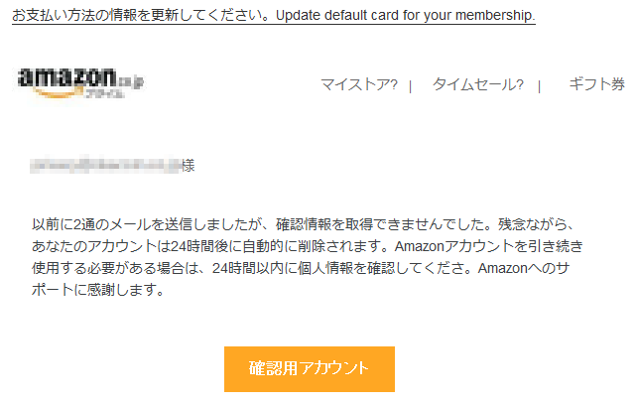Open the マイストア? link
636x404 pixels.
pos(359,84)
